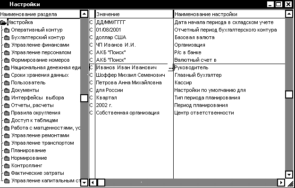Viewport: 295px width, 188px height.
Task: Select the для России value cell
Action: click(x=134, y=90)
